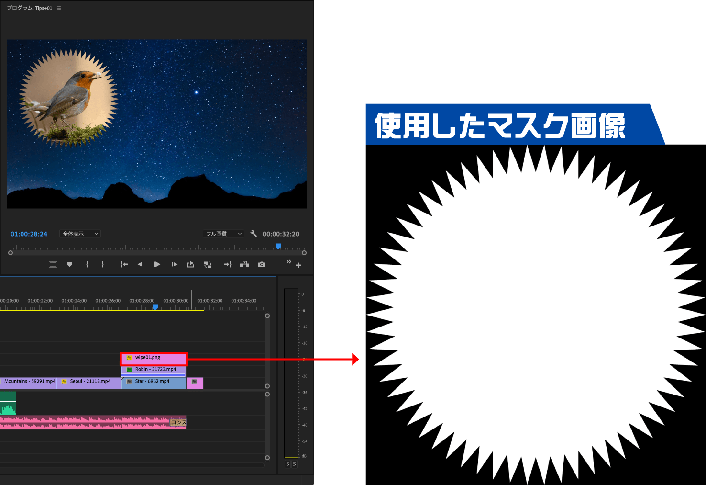This screenshot has width=706, height=485.
Task: Jump to the In point
Action: click(x=124, y=264)
